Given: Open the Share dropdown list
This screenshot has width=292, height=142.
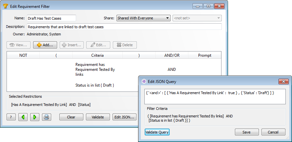Looking at the screenshot, I should click(x=143, y=18).
